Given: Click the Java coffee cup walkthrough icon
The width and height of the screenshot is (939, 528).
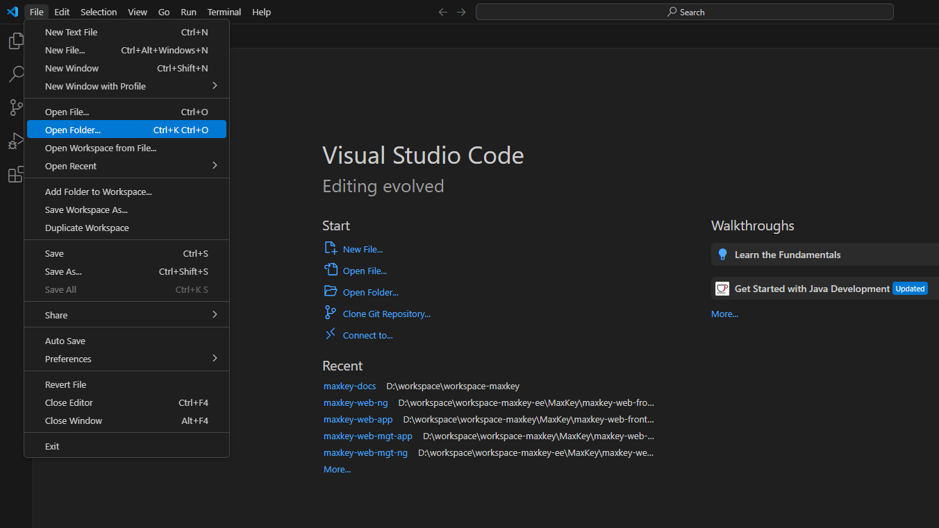Looking at the screenshot, I should [723, 289].
